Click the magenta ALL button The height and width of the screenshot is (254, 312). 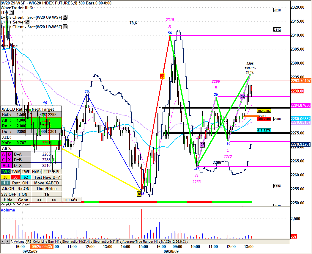pyautogui.click(x=6, y=165)
